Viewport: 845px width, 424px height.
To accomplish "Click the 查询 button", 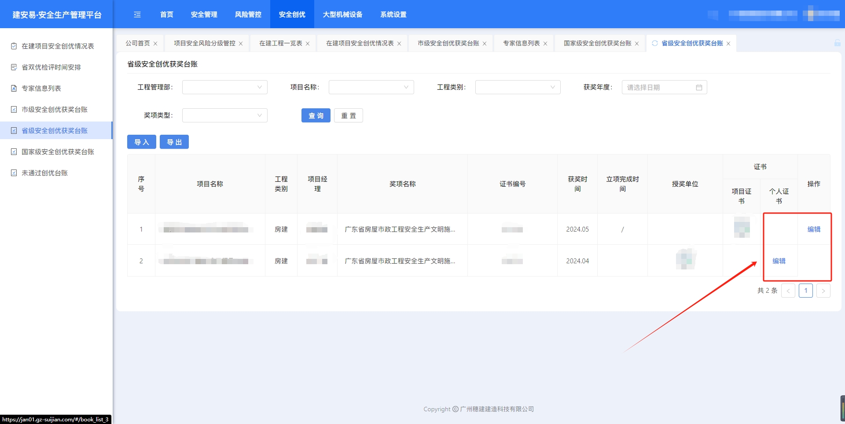I will point(316,116).
